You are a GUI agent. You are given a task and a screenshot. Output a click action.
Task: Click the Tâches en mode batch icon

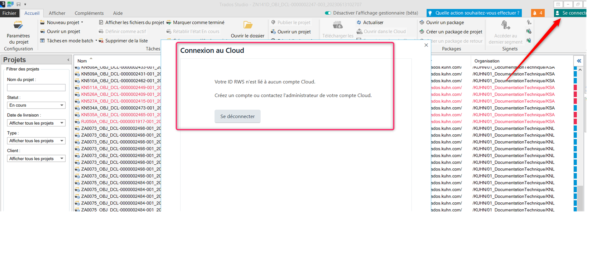coord(43,41)
